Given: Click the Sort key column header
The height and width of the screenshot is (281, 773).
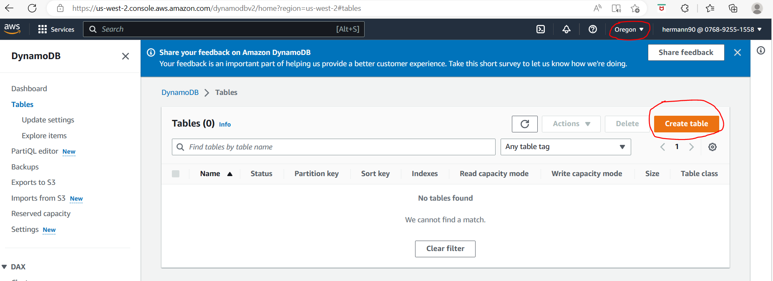Looking at the screenshot, I should point(375,174).
